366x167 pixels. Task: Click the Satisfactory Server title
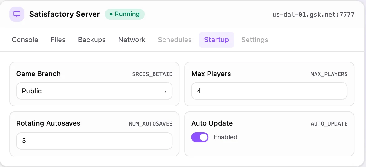65,14
